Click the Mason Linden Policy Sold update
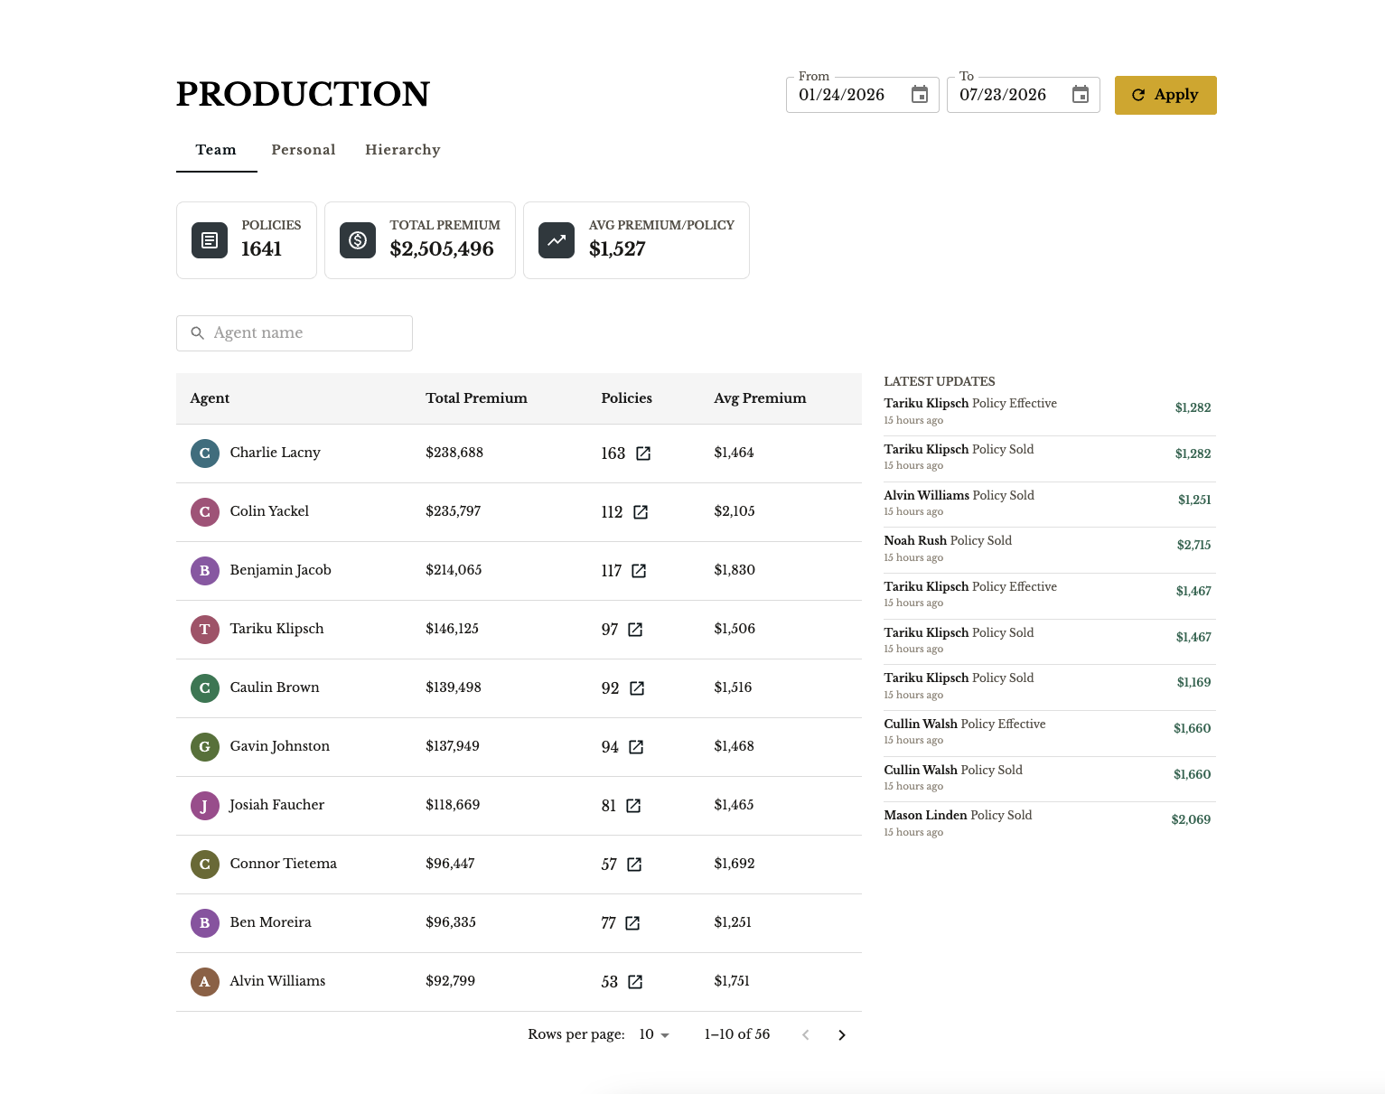Screen dimensions: 1385x1094 pos(1050,825)
